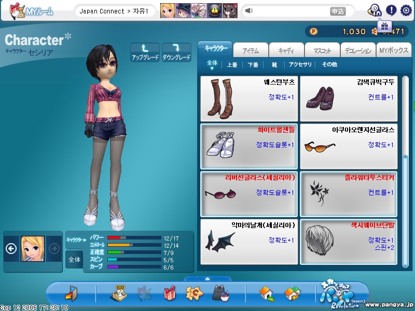Expand the panel with the bottom up-arrow handle
Screen dimensions: 415x311
click(208, 279)
